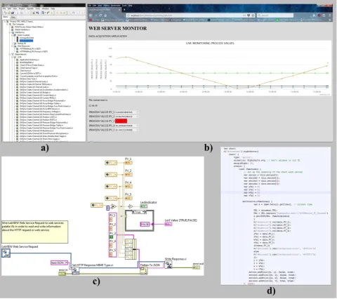Click the Flatten To JSON node
The height and width of the screenshot is (299, 337).
[x=144, y=271]
